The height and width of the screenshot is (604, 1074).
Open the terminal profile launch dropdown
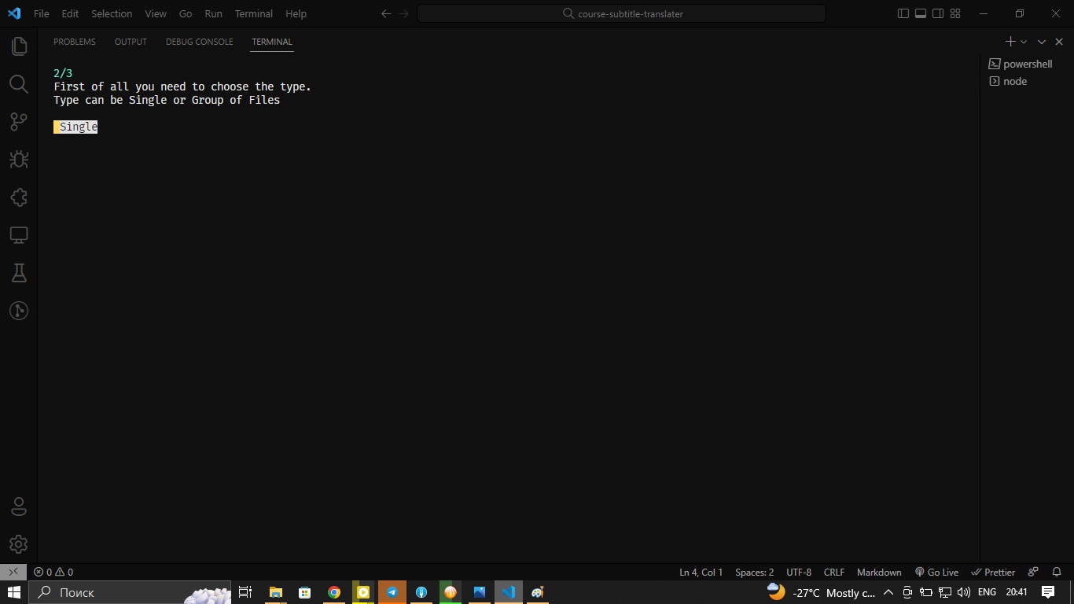pyautogui.click(x=1022, y=42)
